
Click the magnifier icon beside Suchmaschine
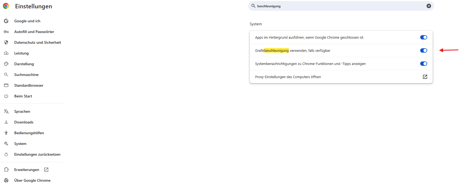click(x=6, y=75)
